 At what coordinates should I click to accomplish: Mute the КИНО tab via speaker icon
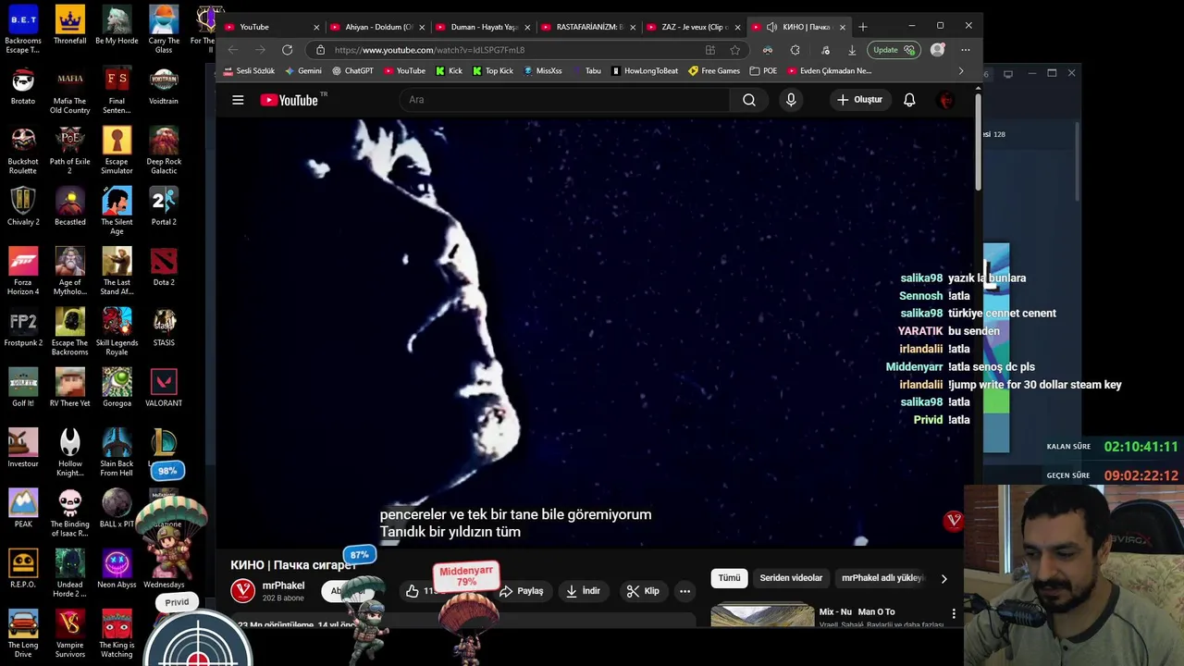point(771,27)
